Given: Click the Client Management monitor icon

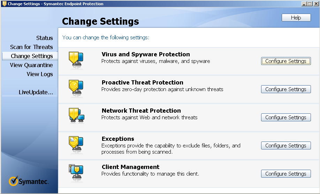Looking at the screenshot, I should click(76, 173).
